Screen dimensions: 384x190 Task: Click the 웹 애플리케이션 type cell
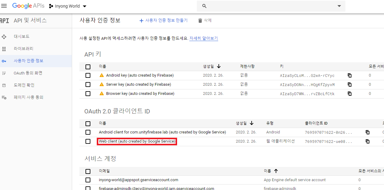pos(281,141)
